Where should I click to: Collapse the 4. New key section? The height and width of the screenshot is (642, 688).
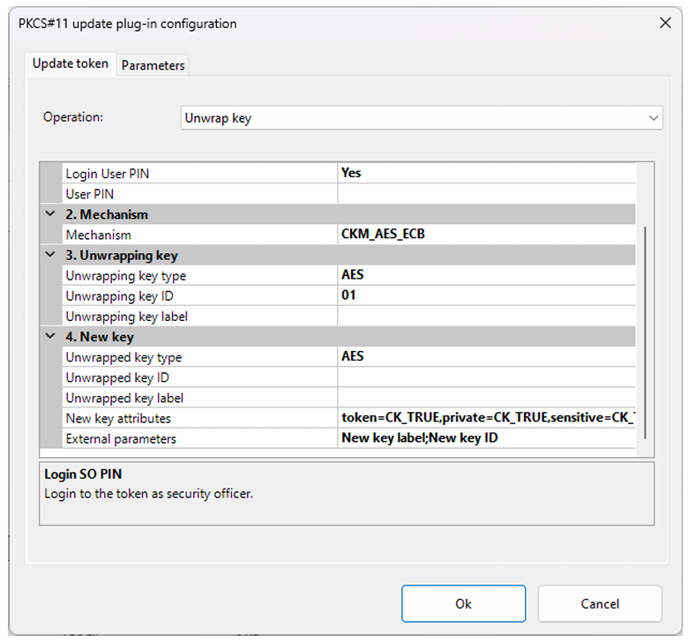pos(50,337)
